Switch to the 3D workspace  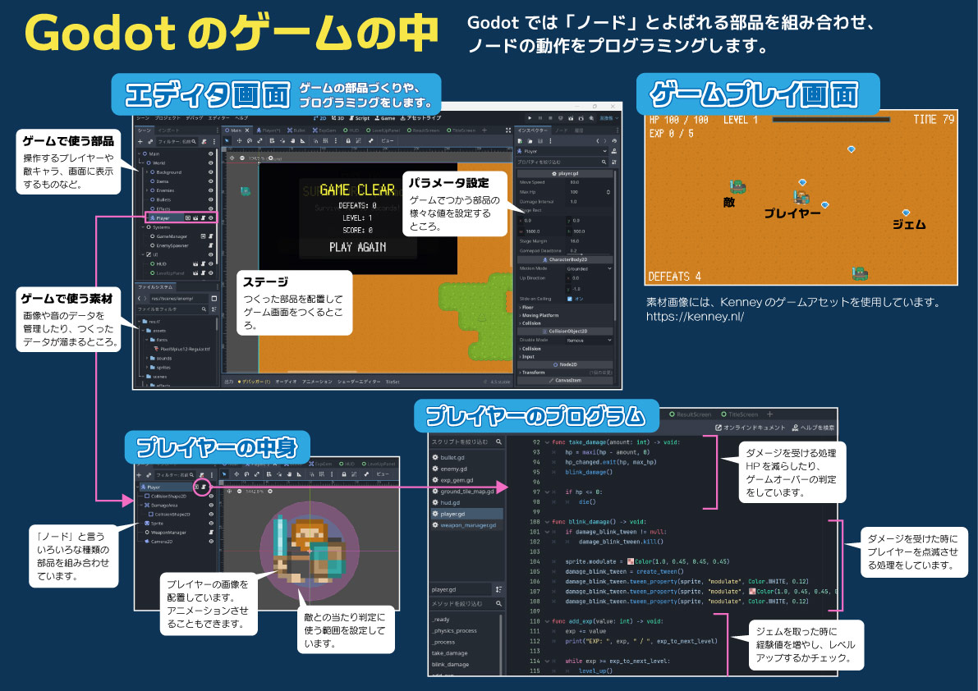pyautogui.click(x=337, y=118)
